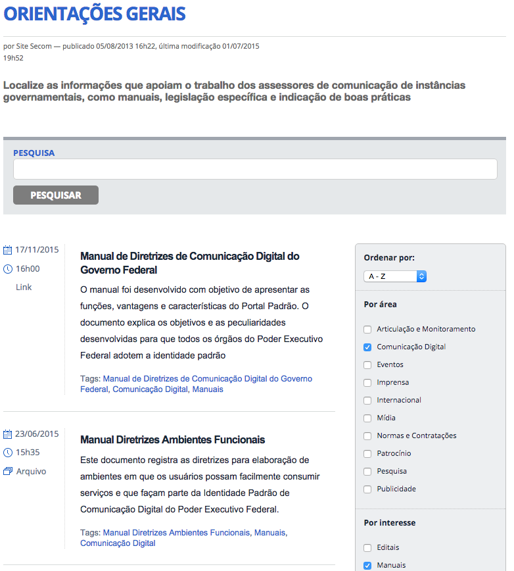Open Manual Diretrizes Ambientes Funcionais title
Viewport: 514px width, 571px height.
(x=172, y=440)
